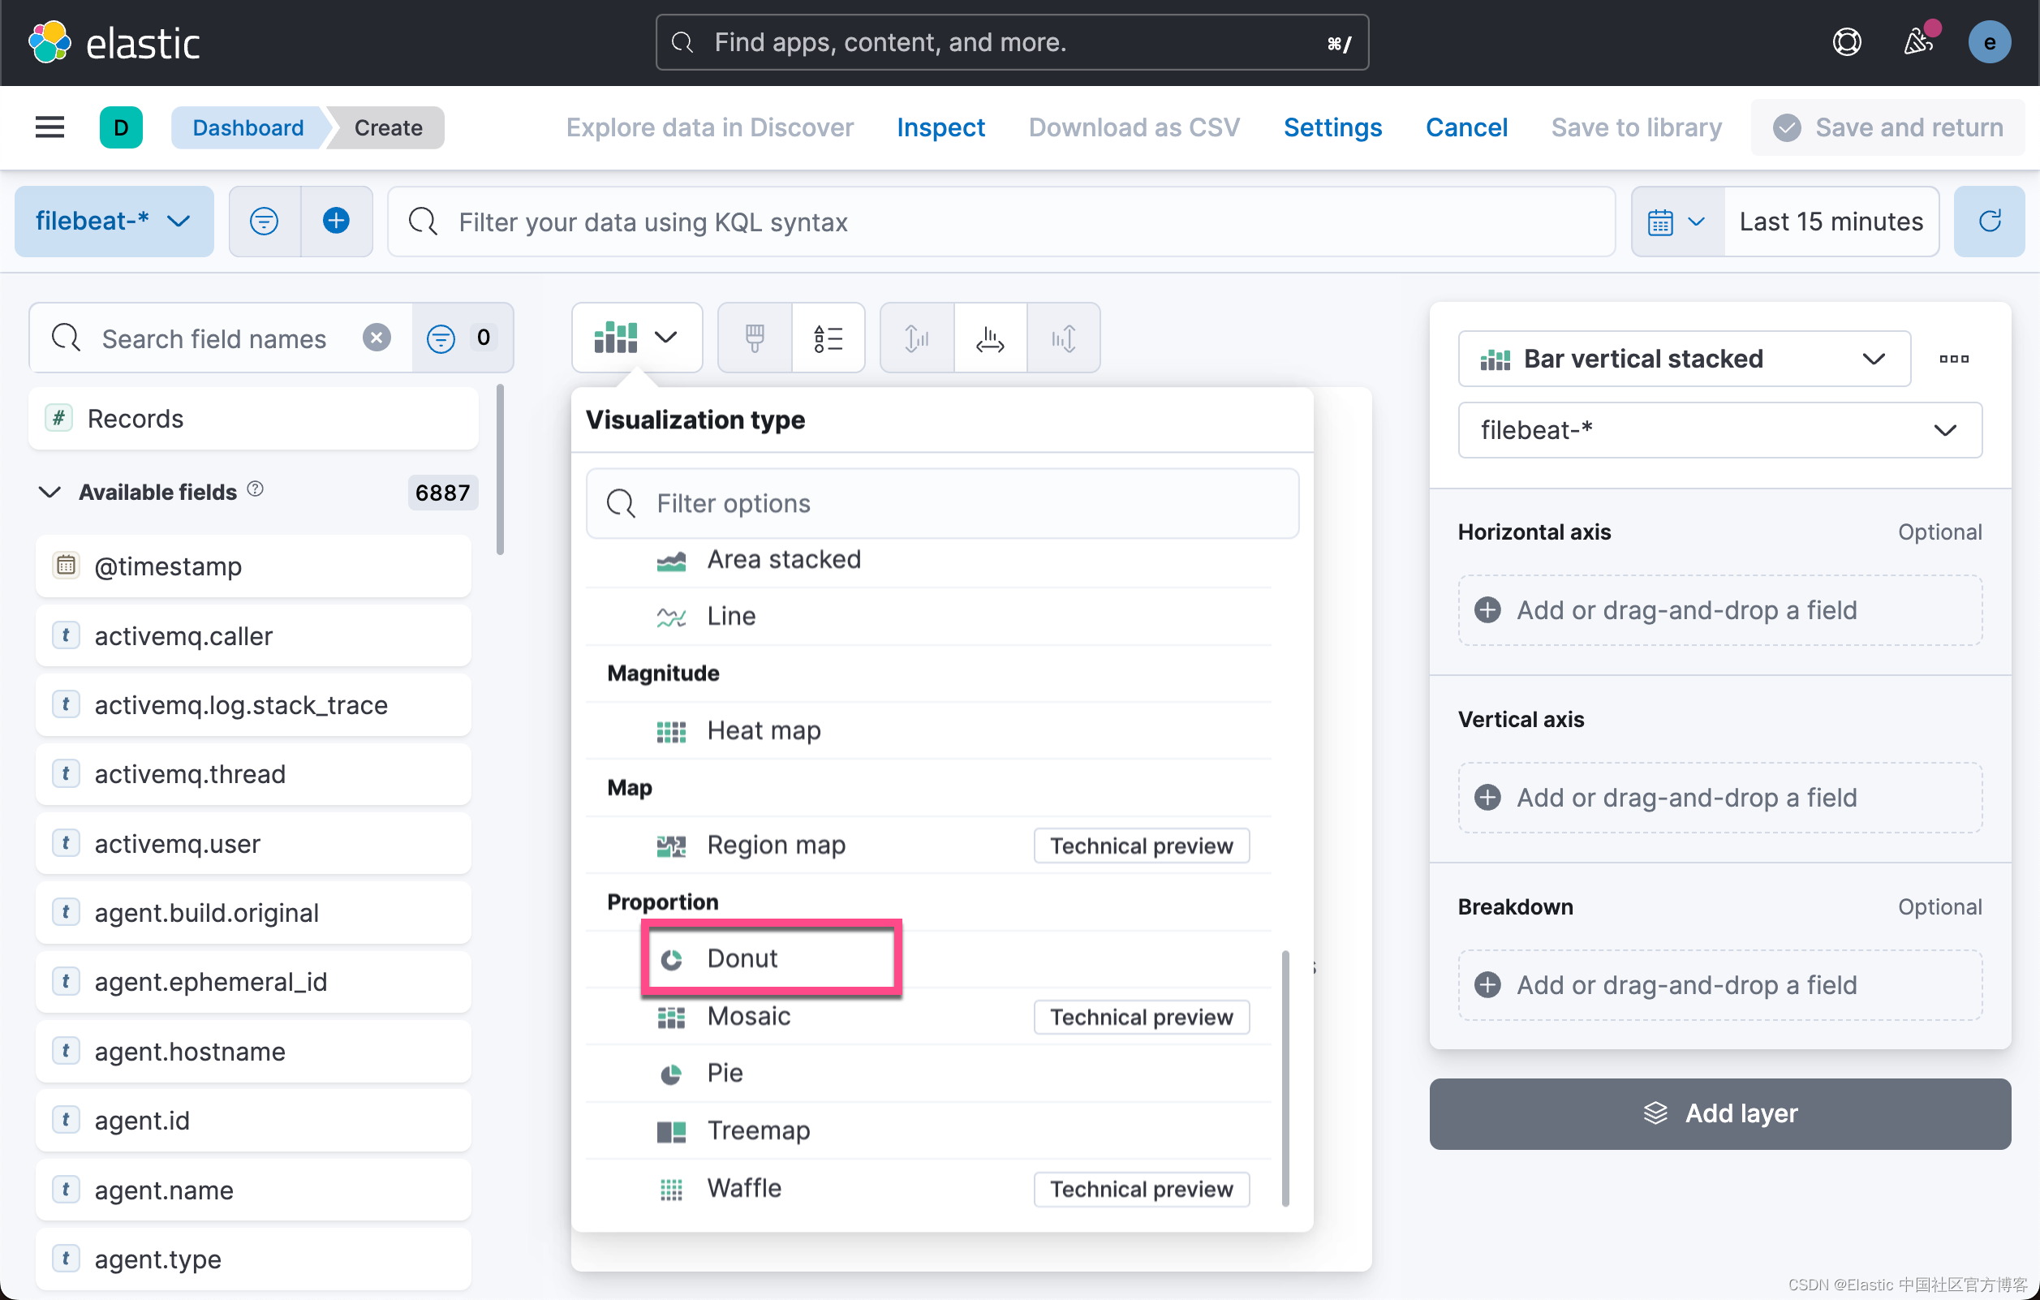The height and width of the screenshot is (1300, 2040).
Task: Click the right axis settings icon
Action: pos(1063,338)
